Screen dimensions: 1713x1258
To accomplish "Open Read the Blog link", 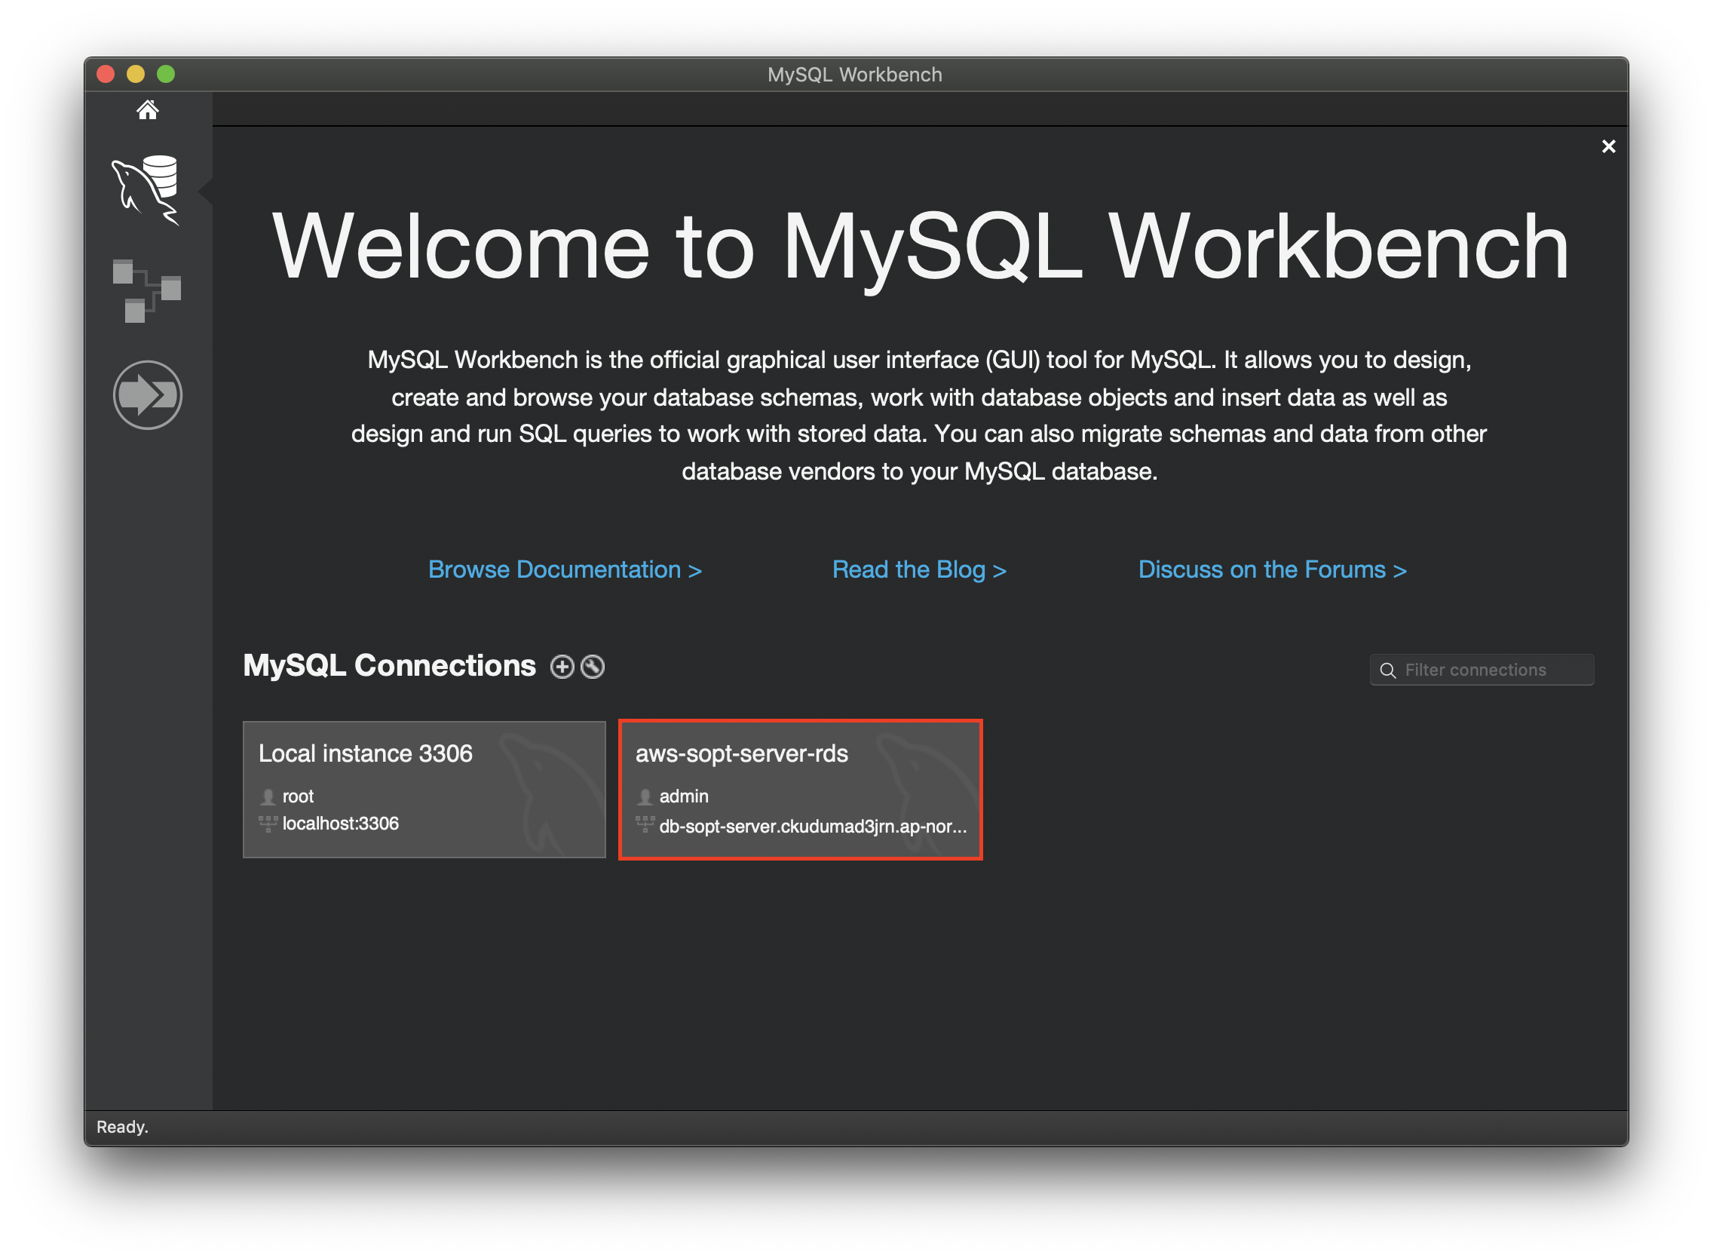I will coord(919,569).
